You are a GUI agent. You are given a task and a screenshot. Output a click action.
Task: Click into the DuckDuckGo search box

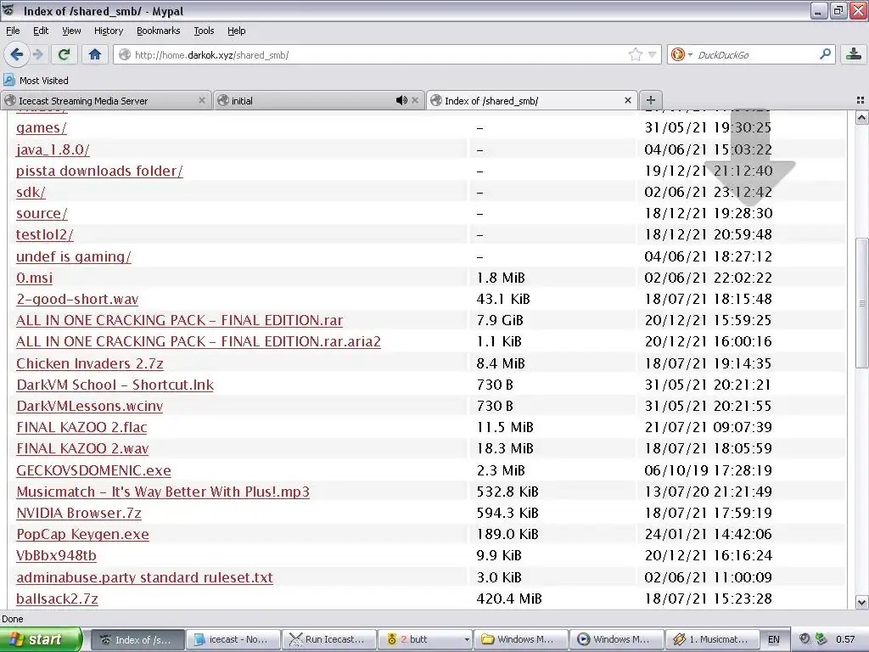[754, 55]
